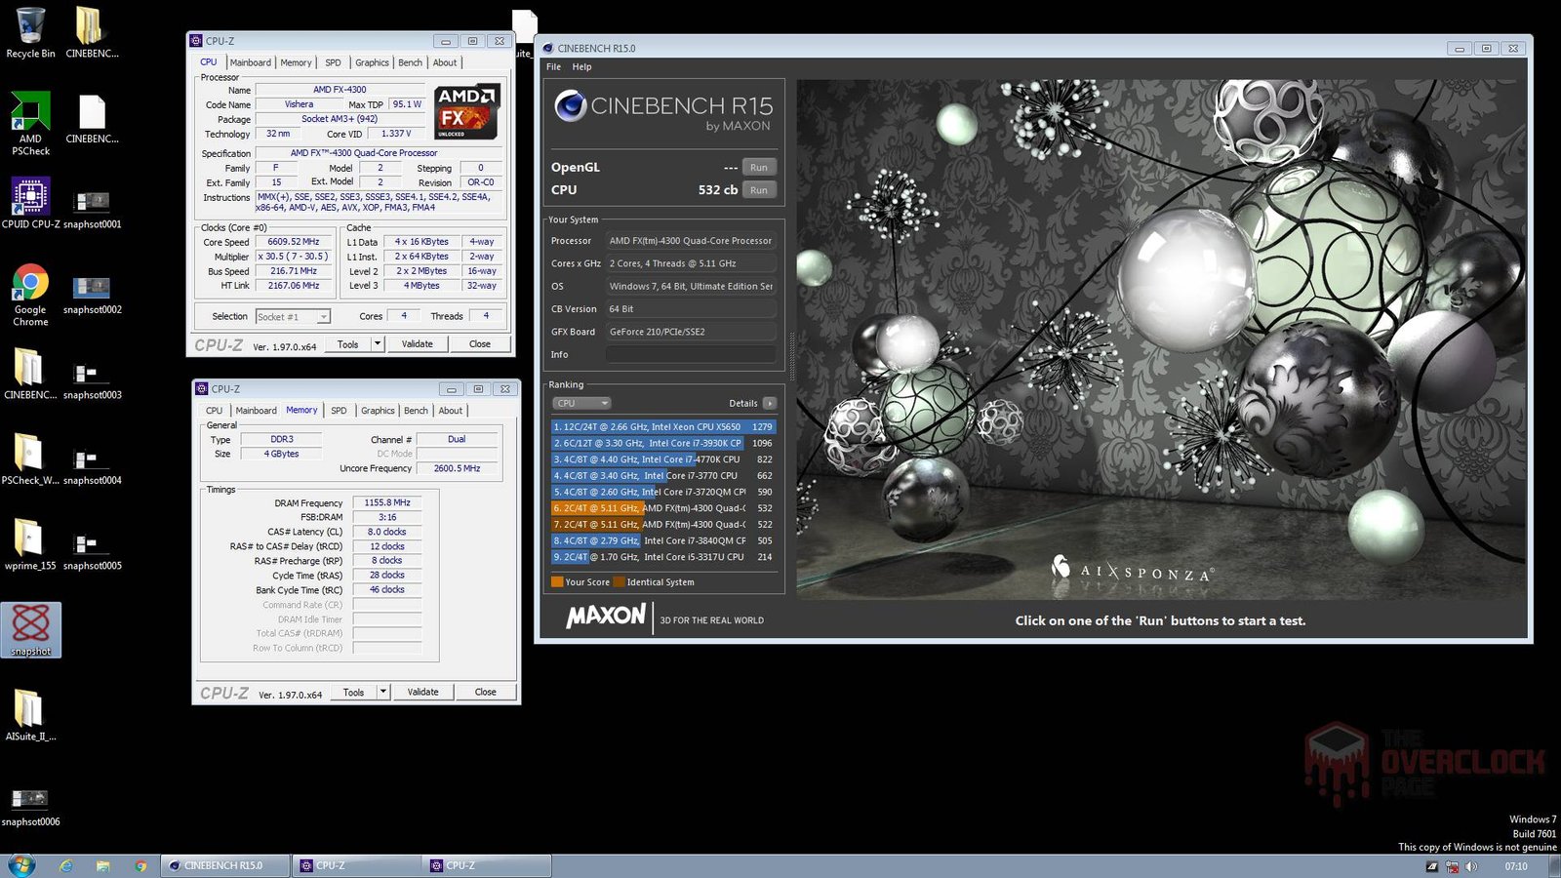Open the Recycle Bin desktop icon
Image resolution: width=1561 pixels, height=878 pixels.
coord(30,29)
